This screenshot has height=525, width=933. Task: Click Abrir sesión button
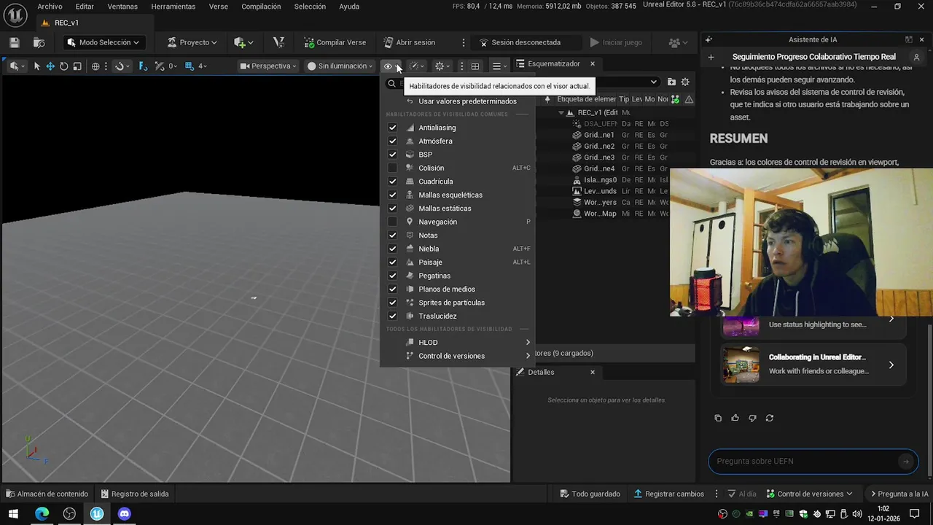[409, 42]
